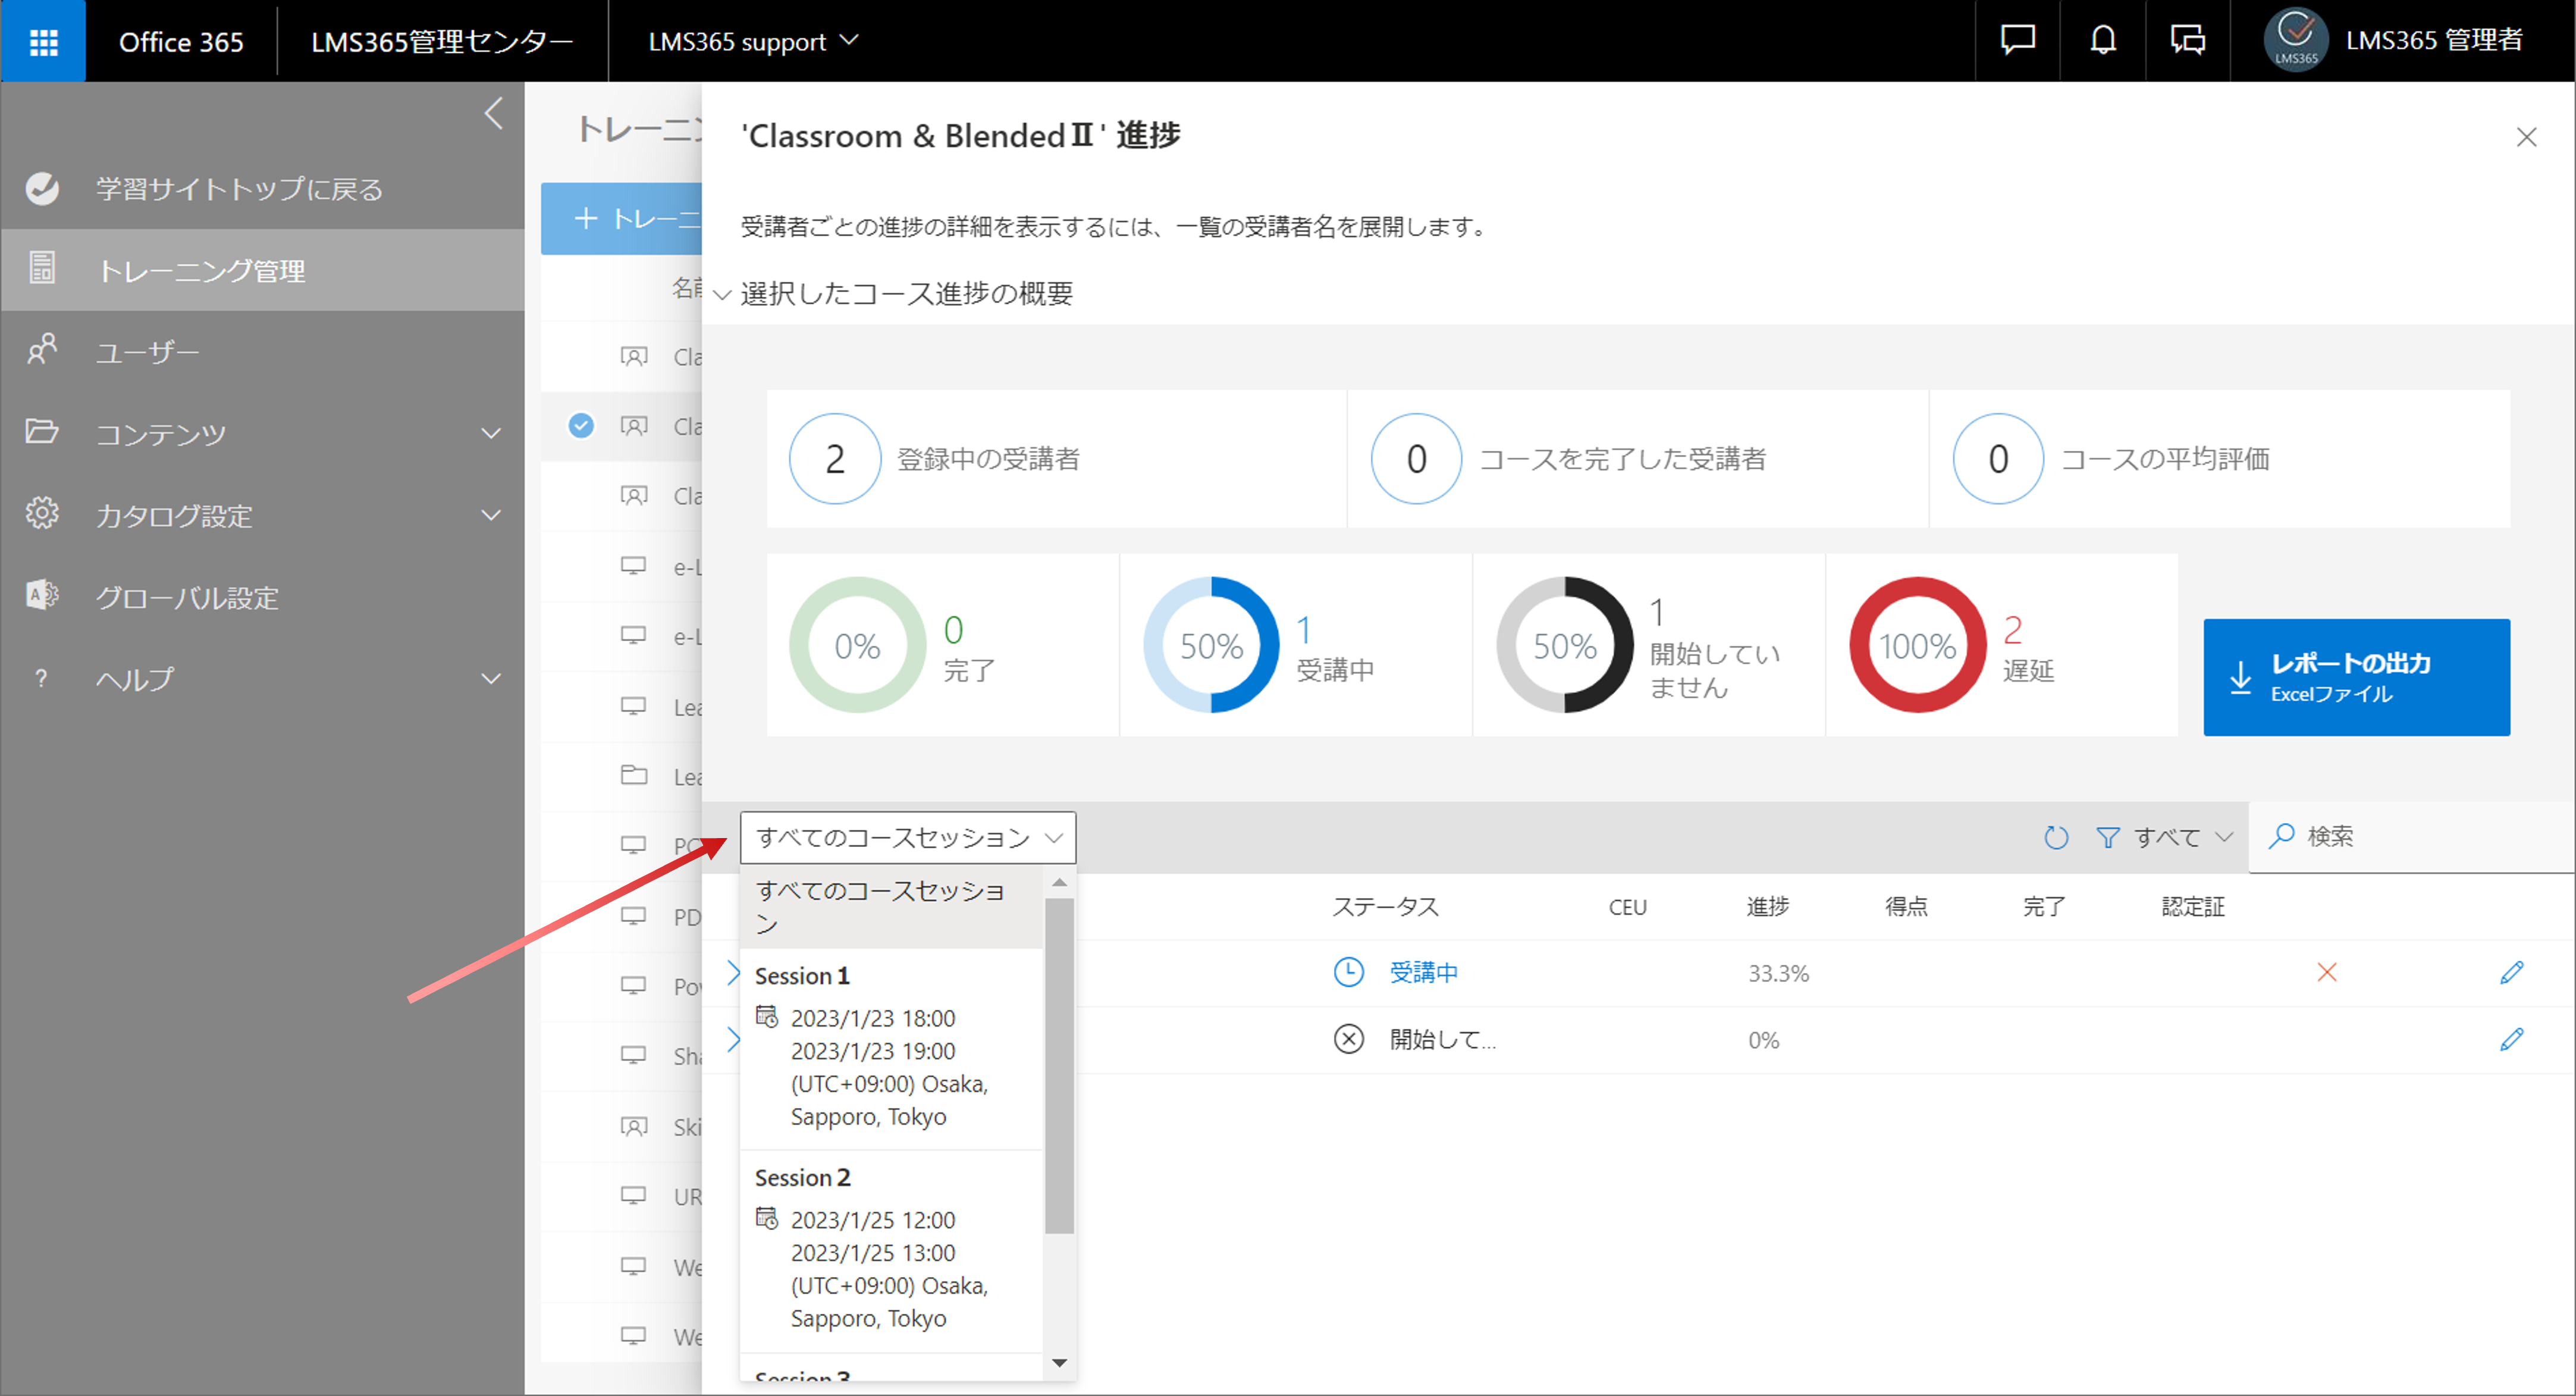The width and height of the screenshot is (2576, 1396).
Task: Click the ヘルプ question mark icon
Action: click(x=41, y=678)
